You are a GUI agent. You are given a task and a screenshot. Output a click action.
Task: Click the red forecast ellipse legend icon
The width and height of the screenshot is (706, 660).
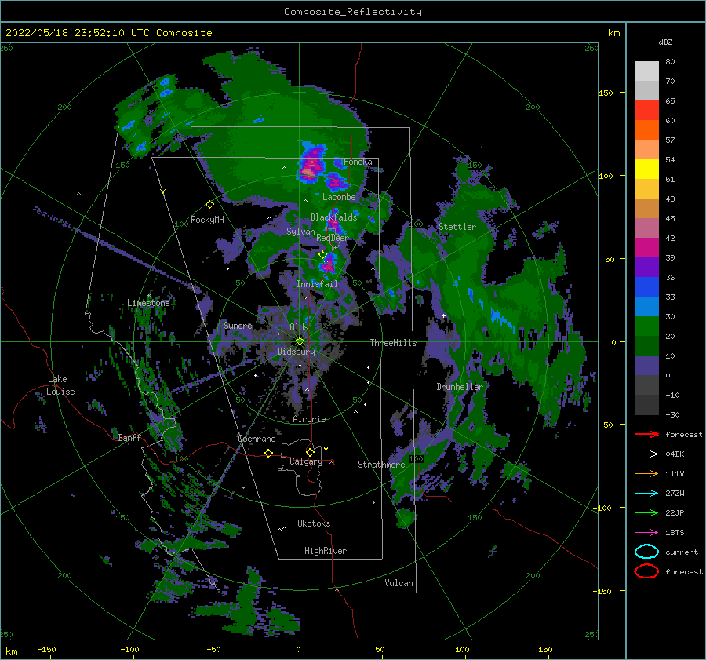pyautogui.click(x=646, y=571)
